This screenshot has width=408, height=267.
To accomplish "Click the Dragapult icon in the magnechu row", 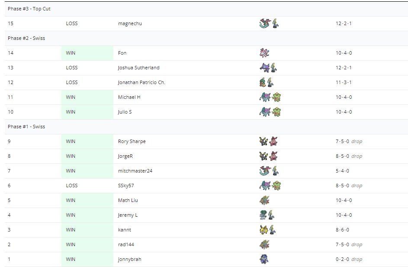I will [x=265, y=23].
